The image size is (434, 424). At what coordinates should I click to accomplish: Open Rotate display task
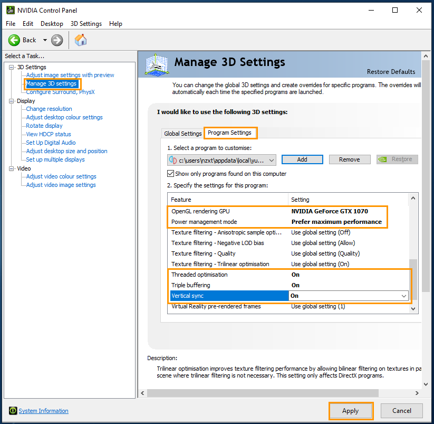(44, 126)
